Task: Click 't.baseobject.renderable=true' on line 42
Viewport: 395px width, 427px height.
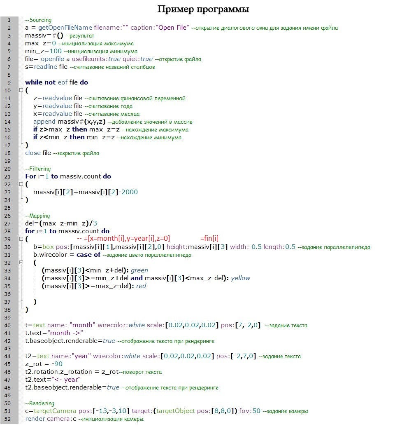Action: 70,341
